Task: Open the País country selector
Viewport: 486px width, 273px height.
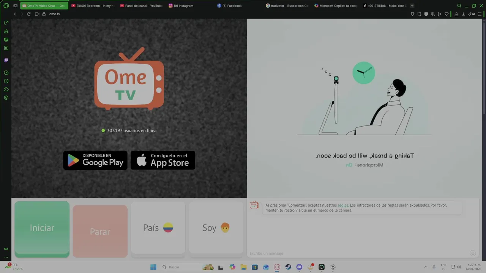Action: [158, 227]
